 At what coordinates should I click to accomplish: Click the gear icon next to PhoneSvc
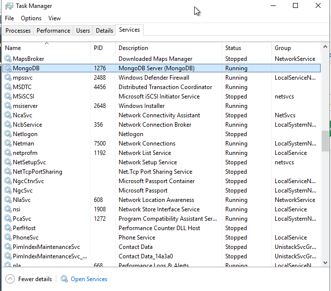click(8, 237)
